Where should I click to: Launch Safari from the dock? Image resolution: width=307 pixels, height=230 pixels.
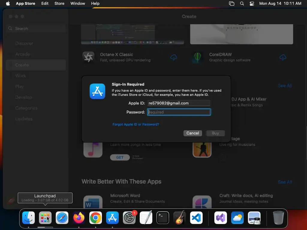tap(62, 218)
